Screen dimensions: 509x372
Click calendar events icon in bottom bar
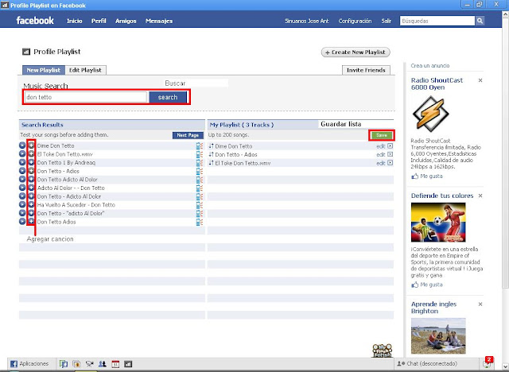tap(115, 364)
